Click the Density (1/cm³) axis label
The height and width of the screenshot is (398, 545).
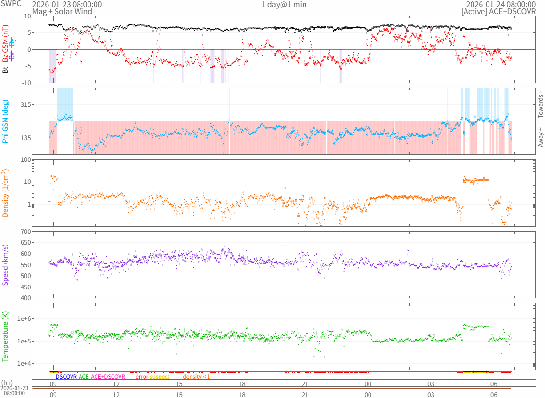pyautogui.click(x=6, y=193)
